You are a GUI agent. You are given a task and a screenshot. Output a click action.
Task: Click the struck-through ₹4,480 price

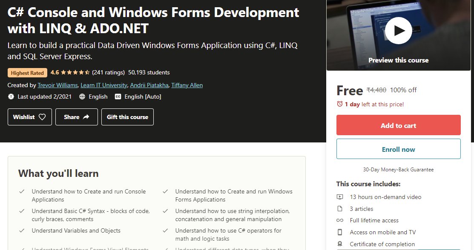[376, 90]
